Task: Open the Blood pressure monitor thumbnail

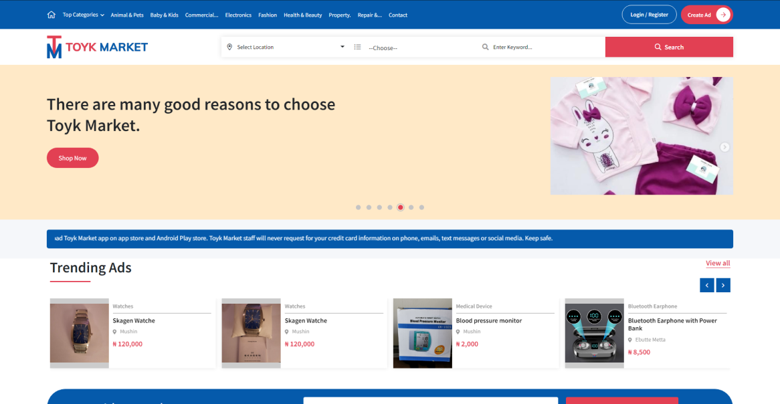Action: click(x=422, y=333)
